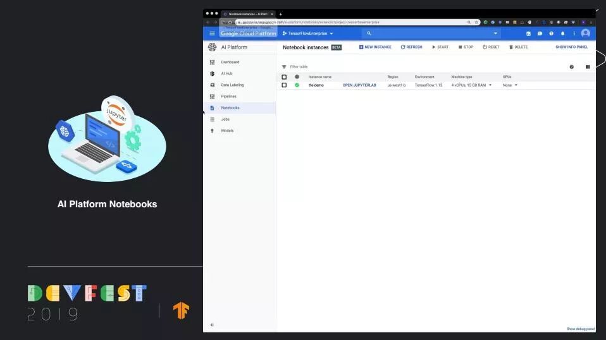606x340 pixels.
Task: Click green status icon for tfe-demo
Action: (x=297, y=85)
